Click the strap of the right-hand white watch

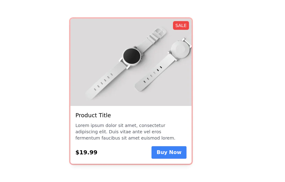153,75
